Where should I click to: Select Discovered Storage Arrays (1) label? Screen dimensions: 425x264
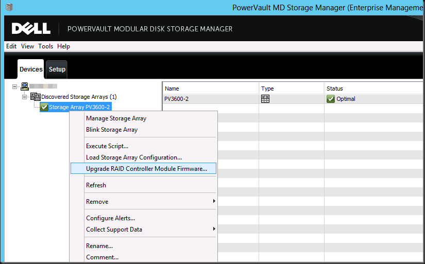click(79, 97)
